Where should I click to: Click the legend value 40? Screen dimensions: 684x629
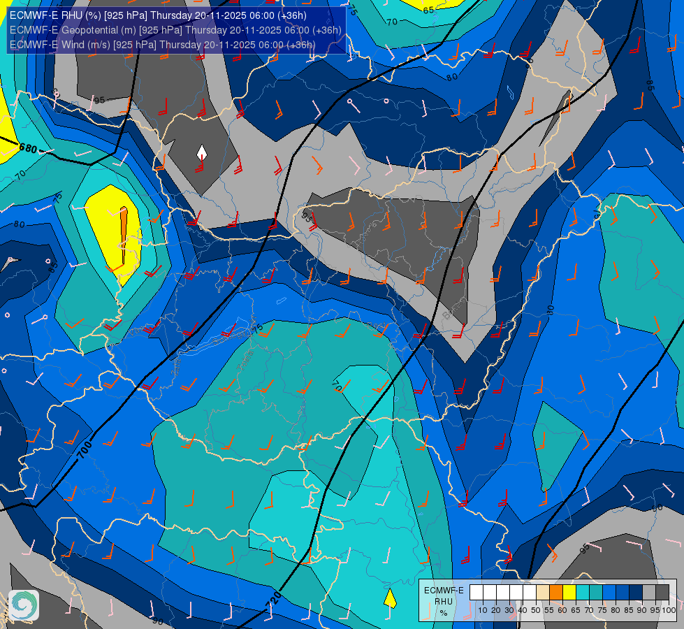523,610
